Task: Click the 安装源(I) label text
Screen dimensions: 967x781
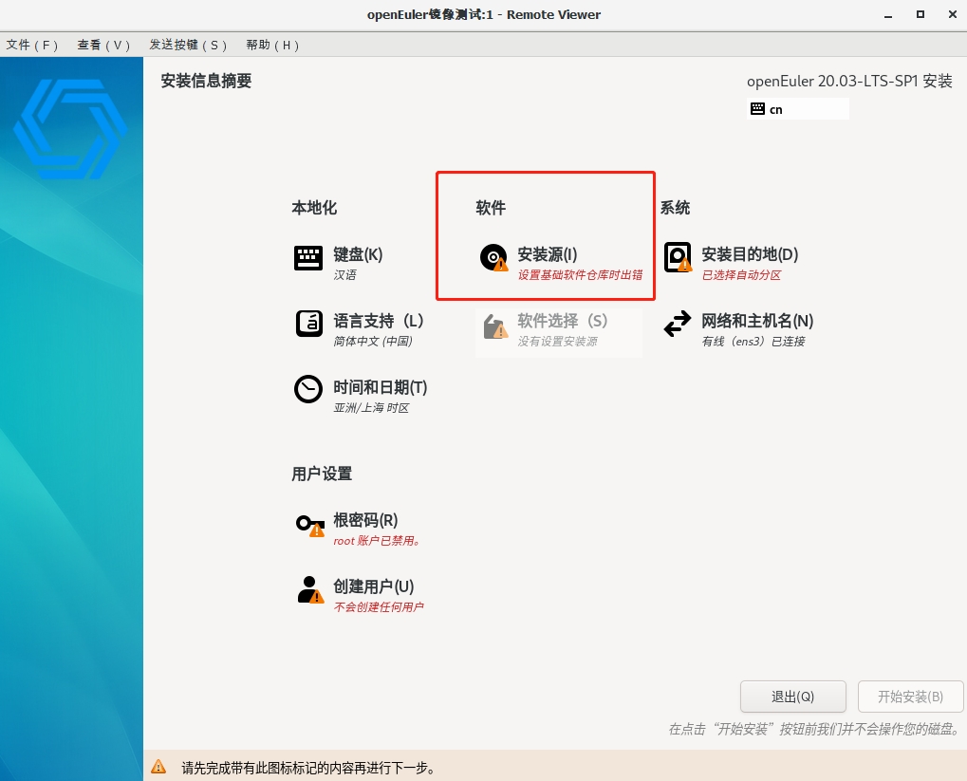Action: tap(547, 254)
